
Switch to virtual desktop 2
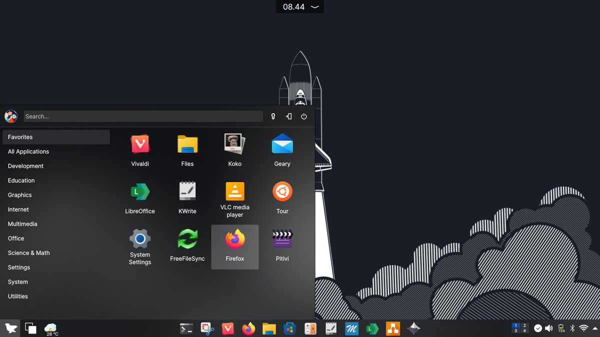524,326
